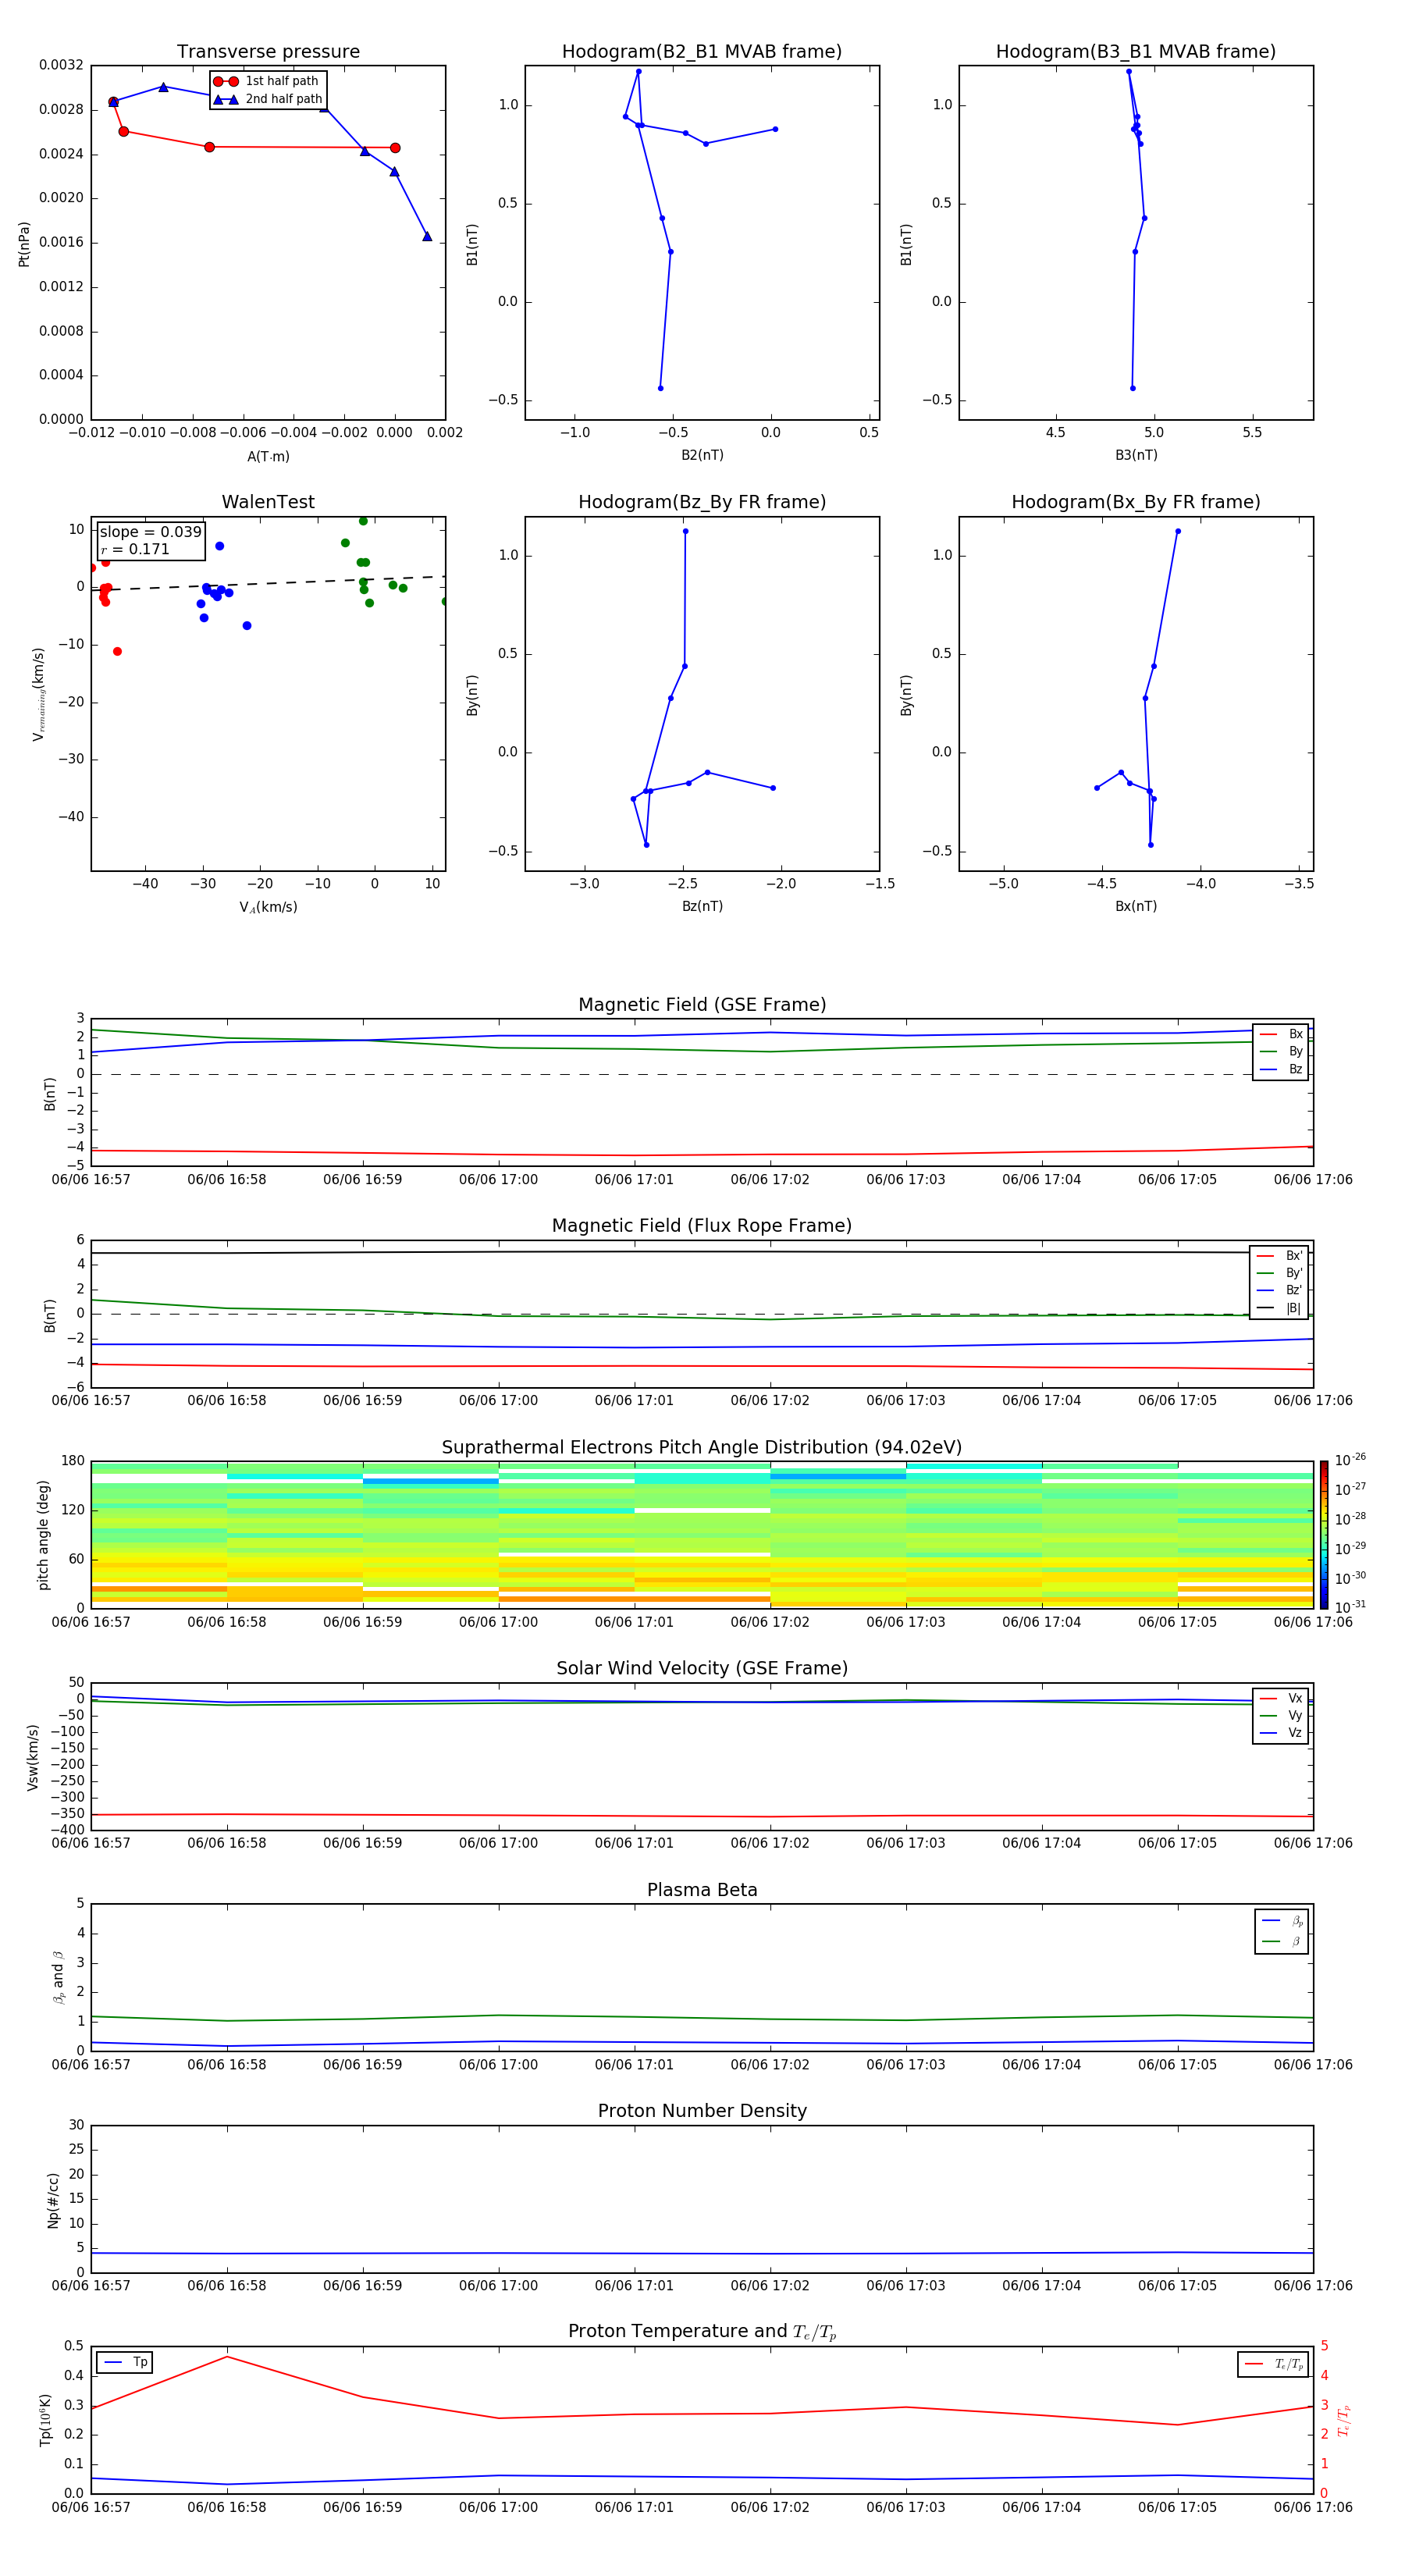Click the Te/Tp curve peak at 16:58
This screenshot has width=1405, height=2576.
pos(227,2357)
